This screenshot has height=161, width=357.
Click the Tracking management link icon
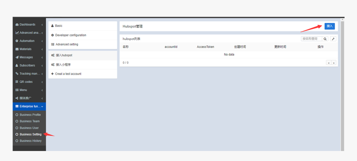click(x=17, y=74)
